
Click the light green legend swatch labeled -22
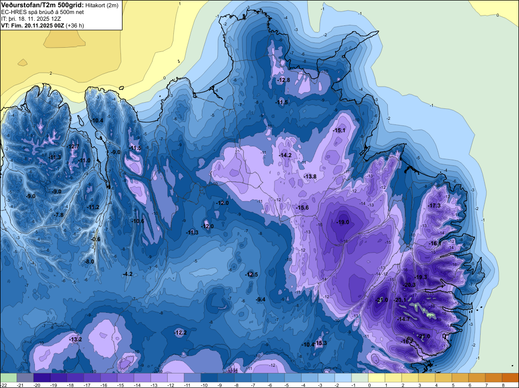[9, 378]
